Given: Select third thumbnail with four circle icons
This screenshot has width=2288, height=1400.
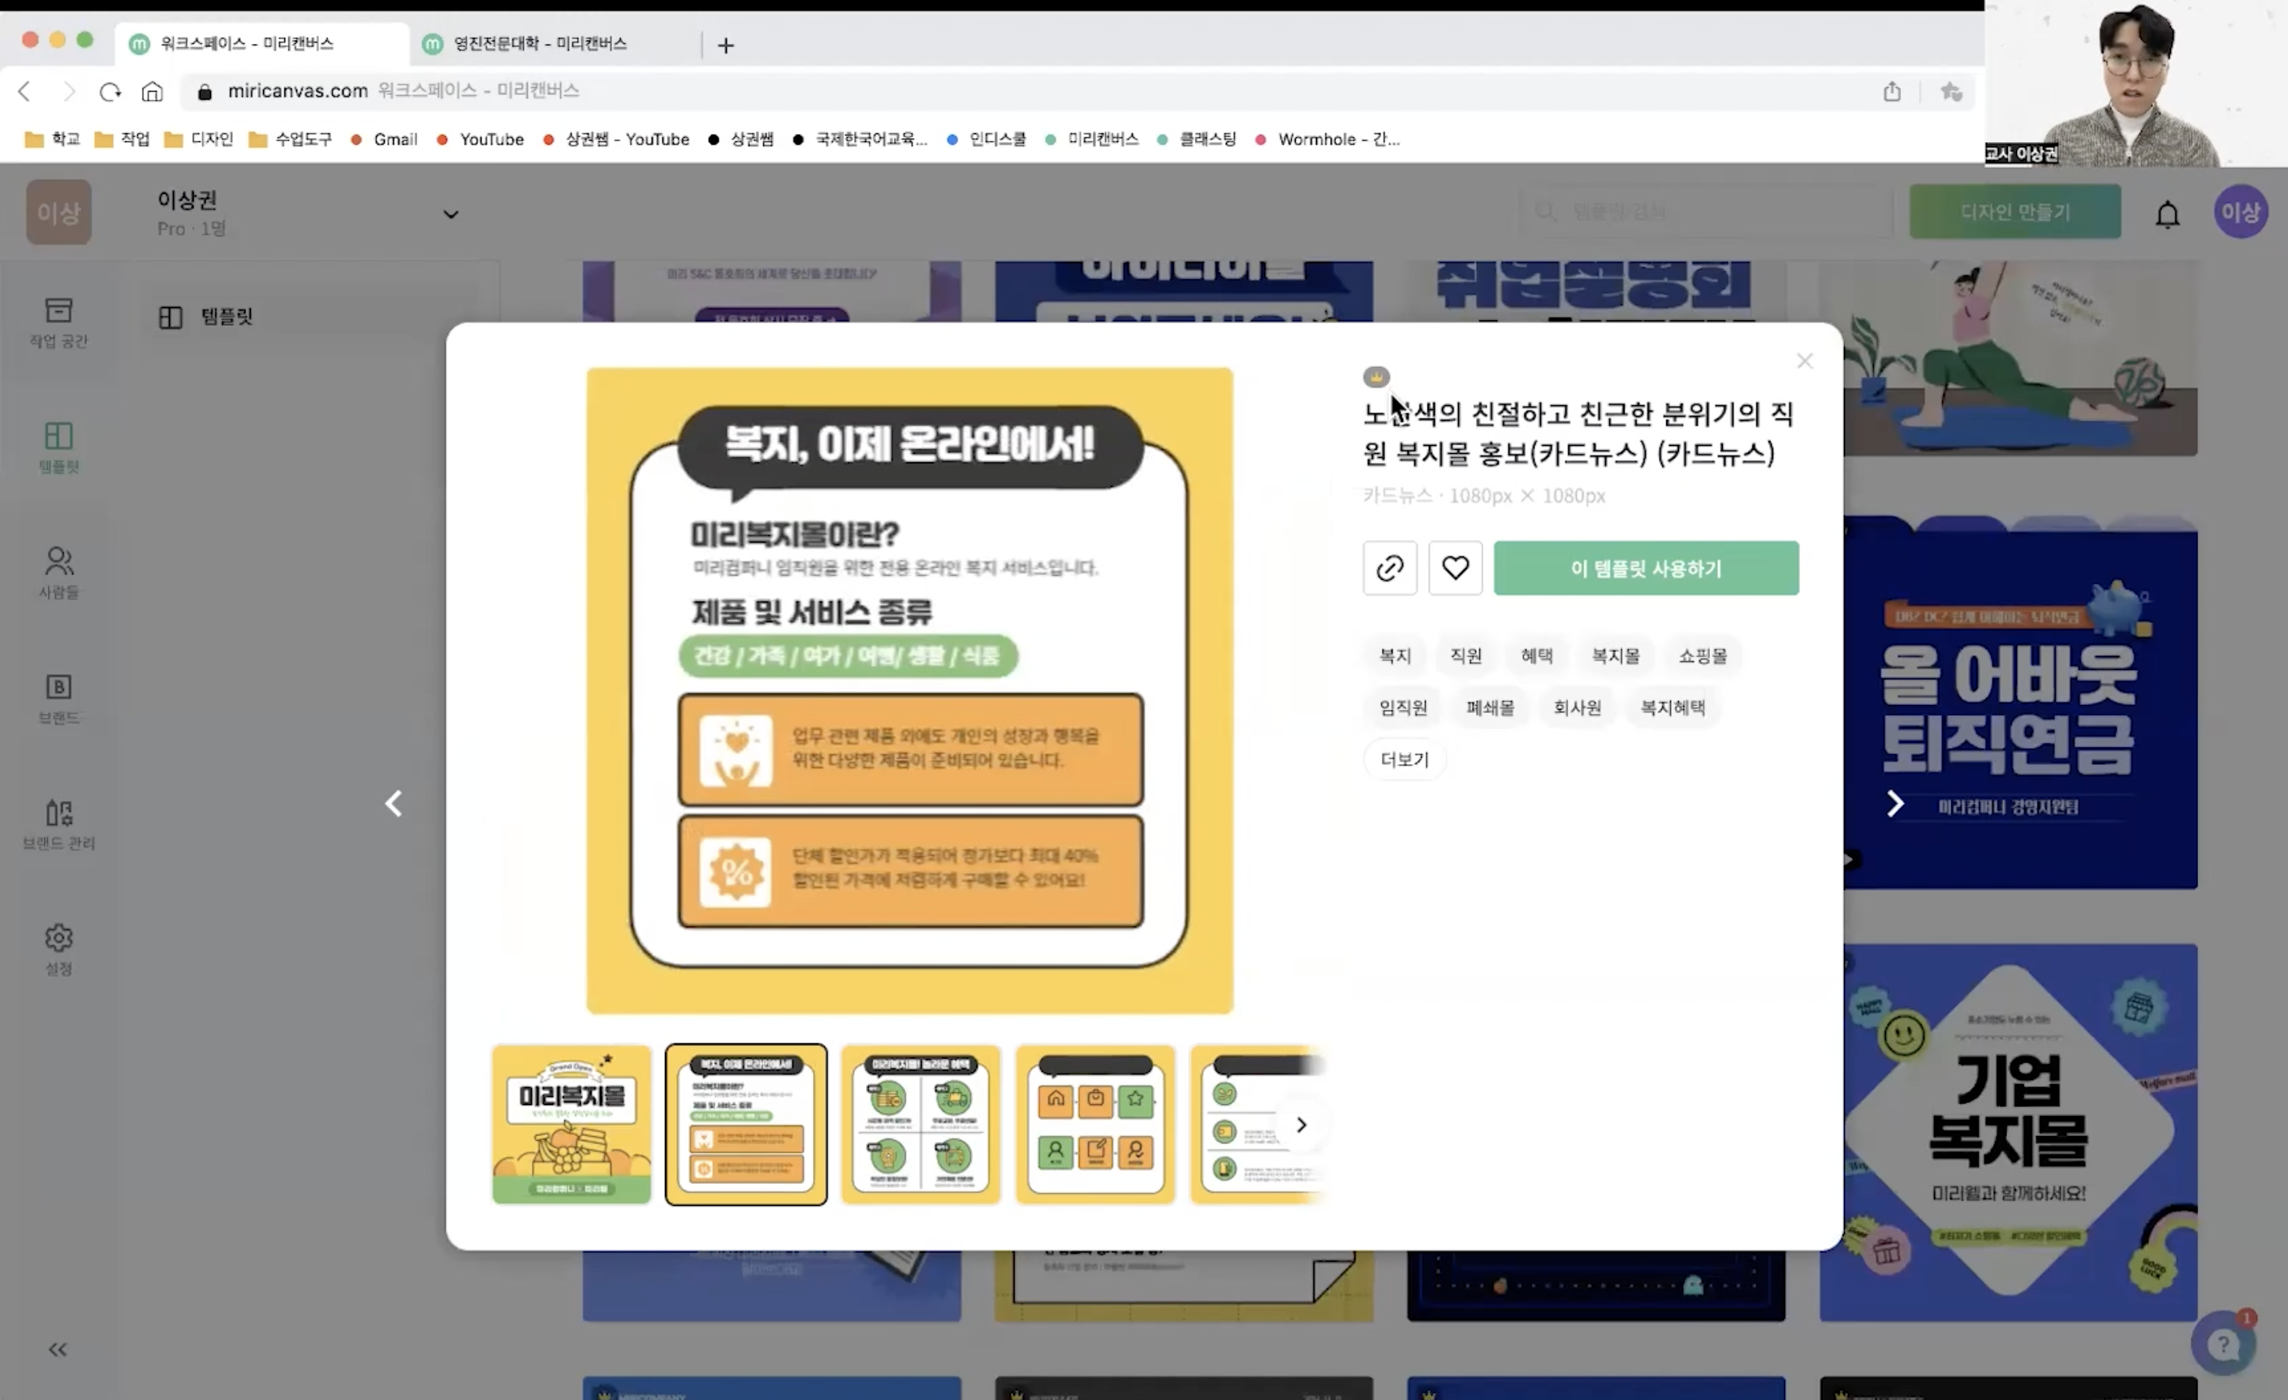Looking at the screenshot, I should tap(920, 1125).
